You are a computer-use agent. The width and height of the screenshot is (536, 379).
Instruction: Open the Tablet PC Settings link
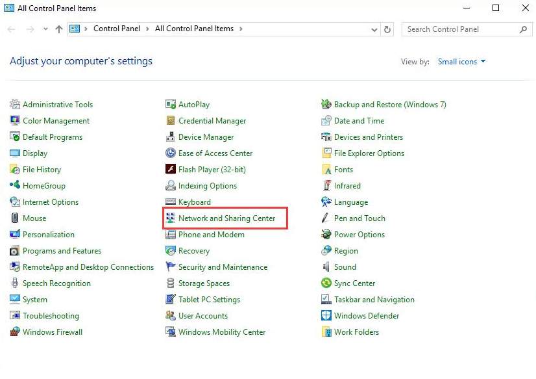pos(209,300)
